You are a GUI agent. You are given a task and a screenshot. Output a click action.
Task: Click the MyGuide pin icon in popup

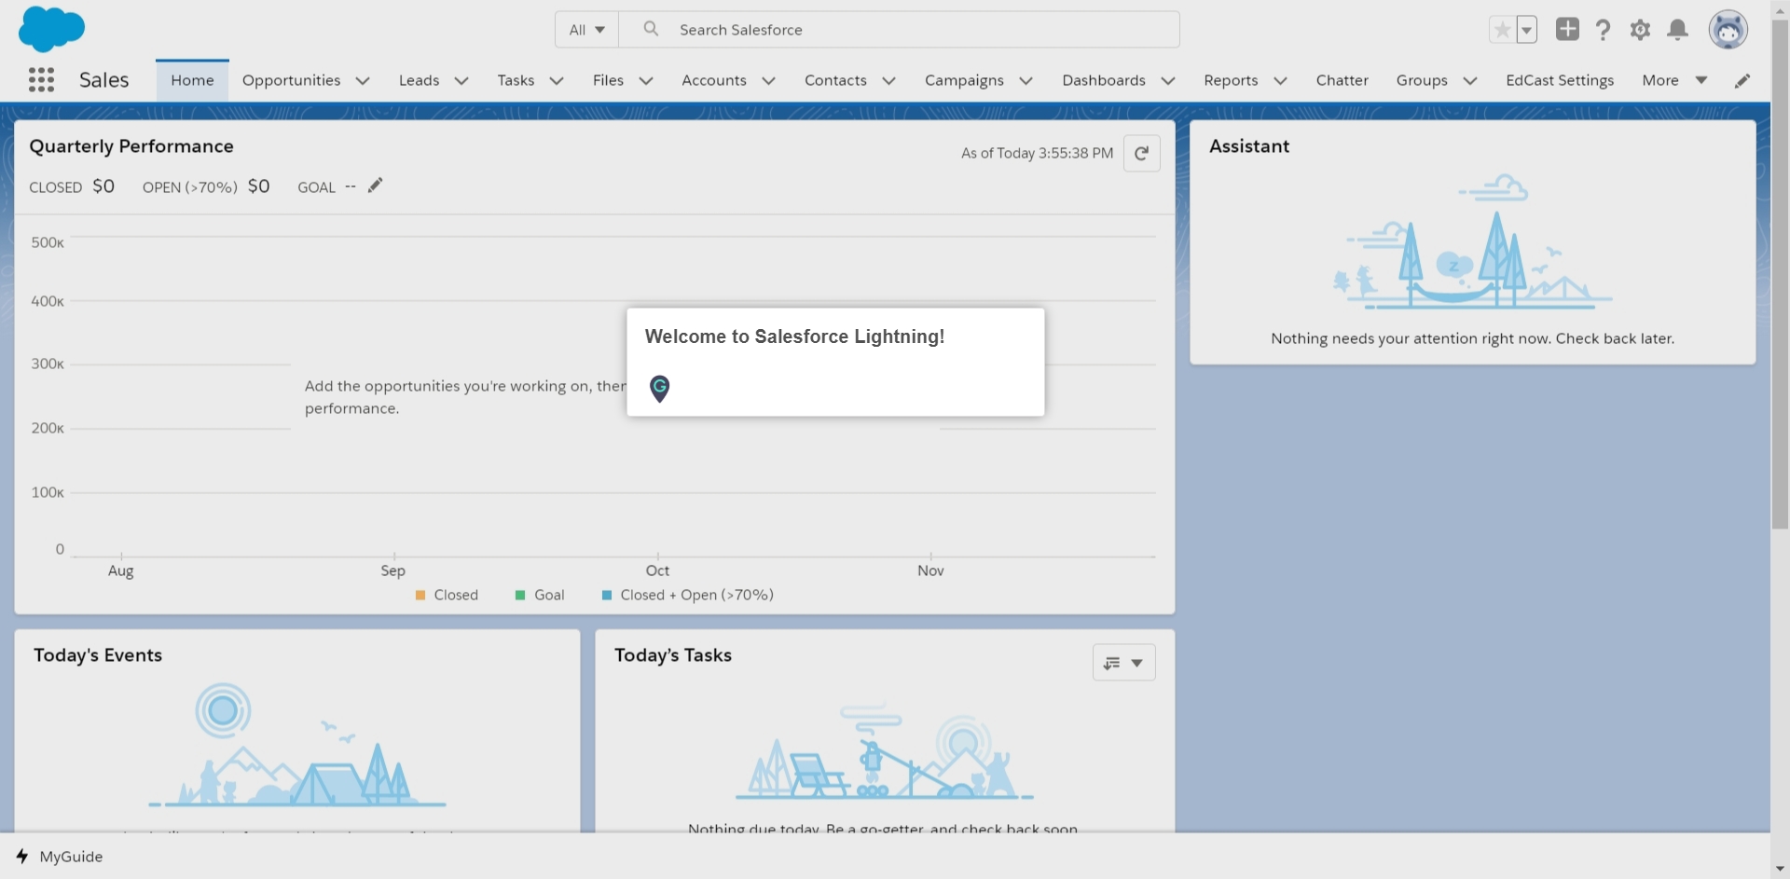[659, 388]
